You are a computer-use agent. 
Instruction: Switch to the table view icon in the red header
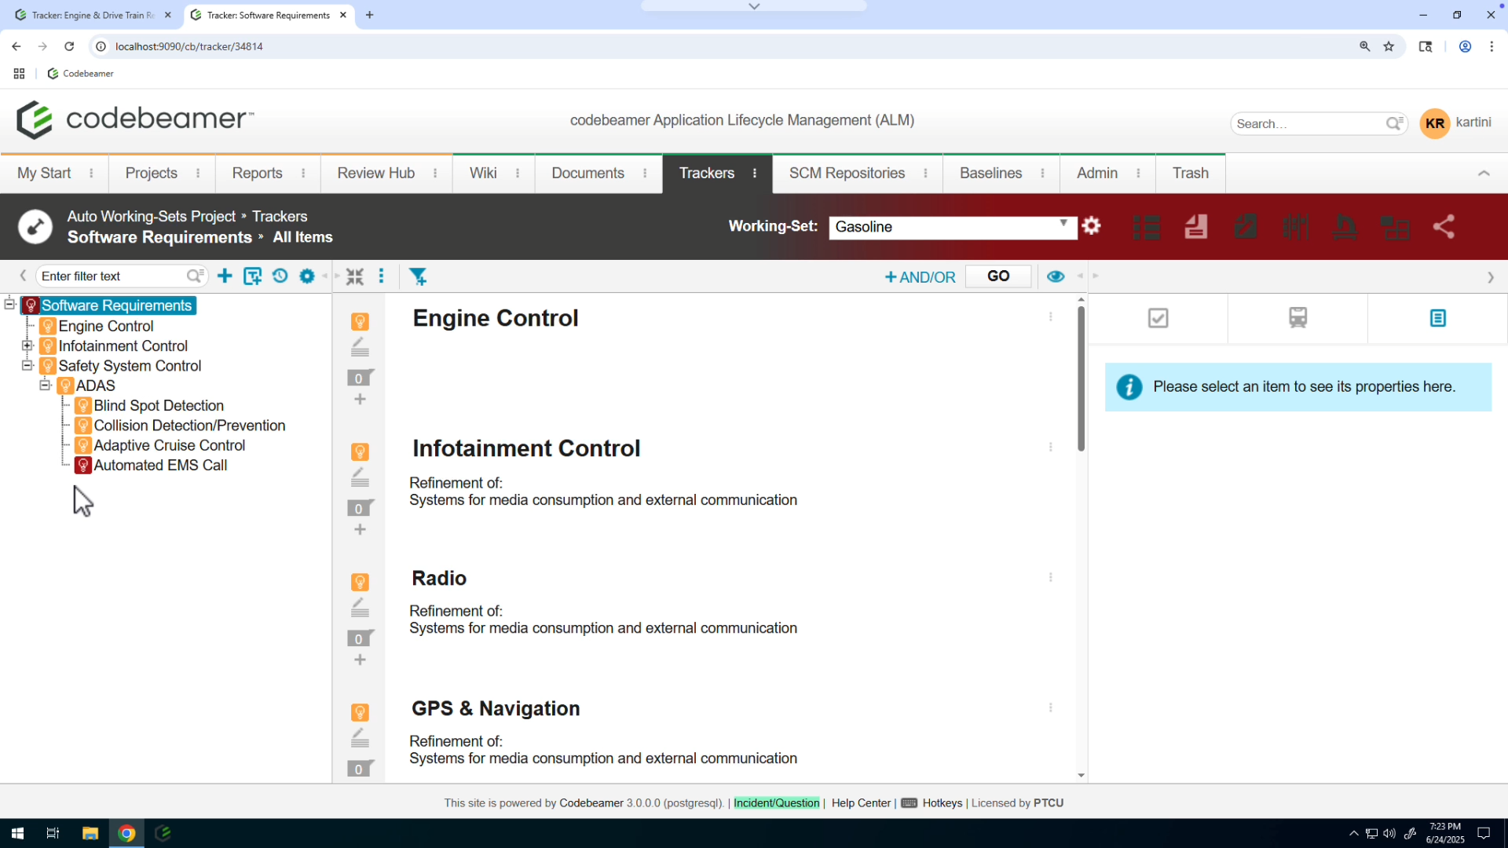pyautogui.click(x=1147, y=227)
